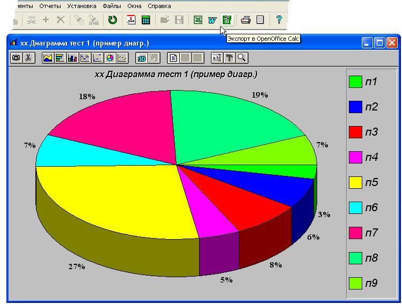Viewport: 402px width, 304px height.
Task: Click the flashlight search icon
Action: pos(79,20)
